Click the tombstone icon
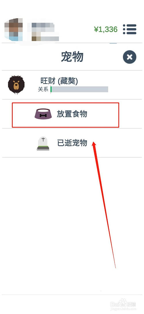This screenshot has height=314, width=144. (43, 143)
